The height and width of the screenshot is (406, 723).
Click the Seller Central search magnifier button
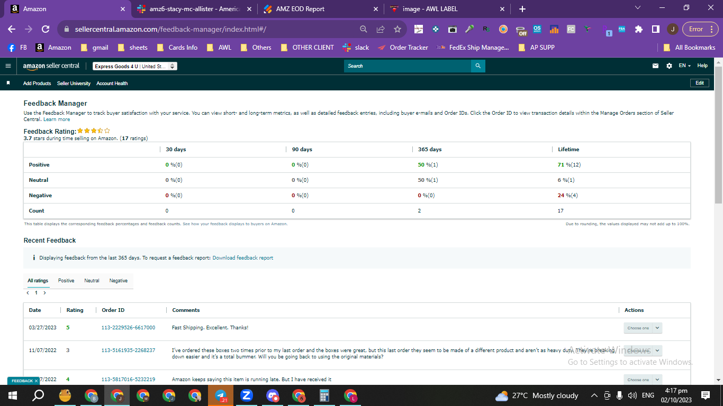478,66
